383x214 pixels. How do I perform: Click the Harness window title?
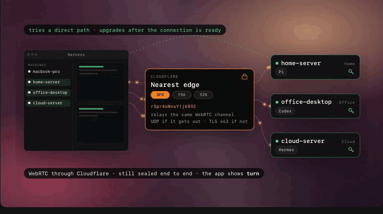76,55
